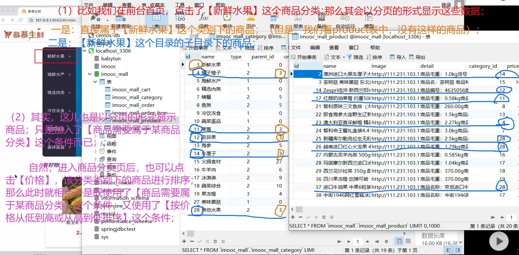
Task: Collapse the 表 tables node
Action: click(95, 82)
